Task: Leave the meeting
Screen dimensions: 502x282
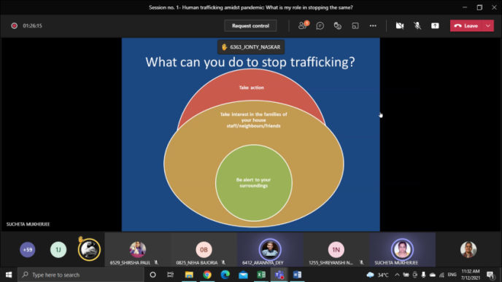Action: (x=466, y=26)
